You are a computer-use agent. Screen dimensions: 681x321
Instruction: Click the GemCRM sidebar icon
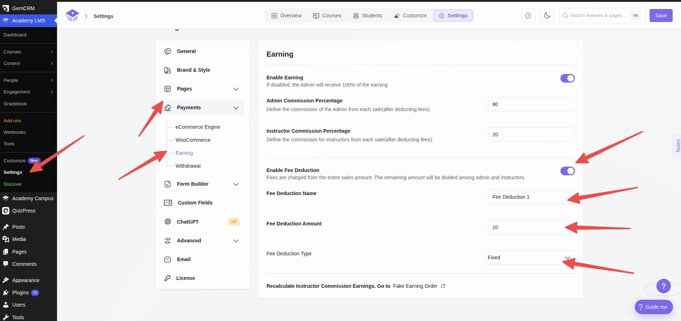click(x=6, y=8)
